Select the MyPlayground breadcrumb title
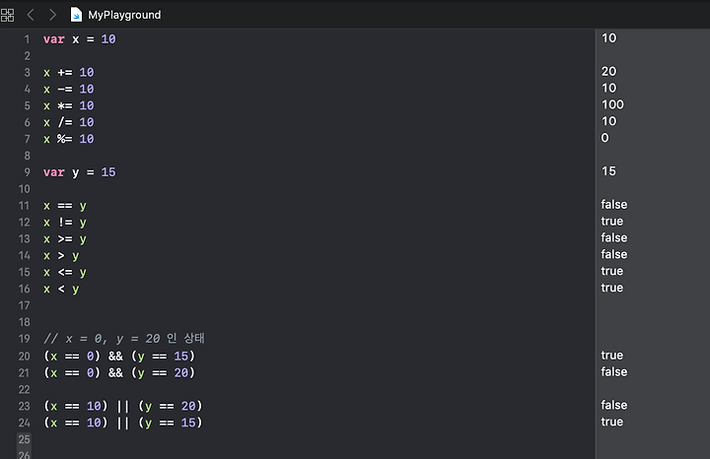This screenshot has height=459, width=710. click(x=124, y=15)
